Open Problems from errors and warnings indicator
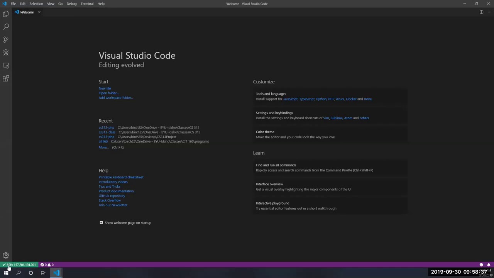This screenshot has width=494, height=278. pos(47,265)
